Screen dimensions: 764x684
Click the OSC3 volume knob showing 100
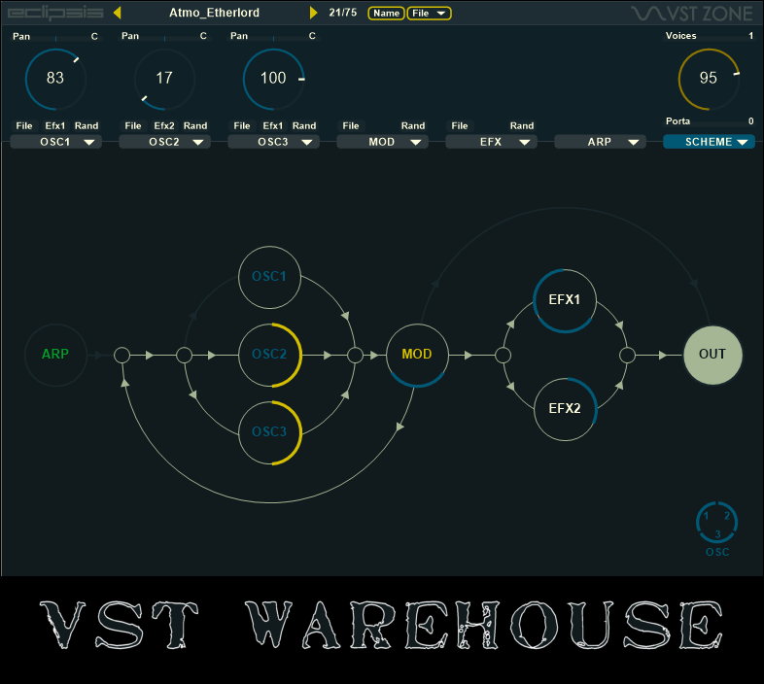point(273,79)
